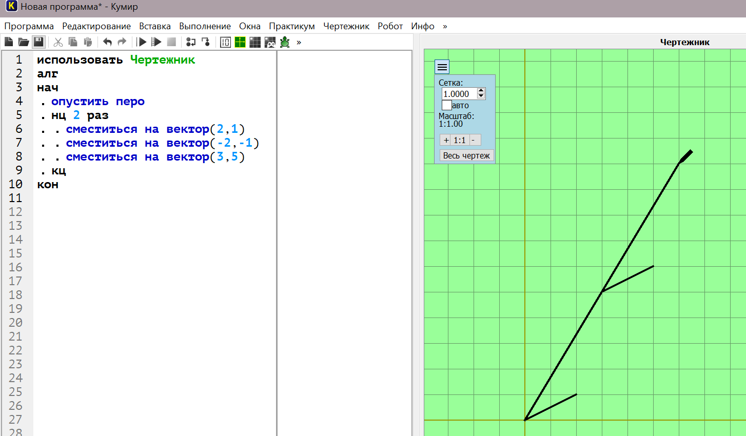Open the Turtle actor window
Image resolution: width=746 pixels, height=436 pixels.
[x=285, y=42]
